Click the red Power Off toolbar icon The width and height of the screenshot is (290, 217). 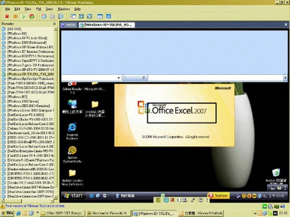[x=7, y=16]
